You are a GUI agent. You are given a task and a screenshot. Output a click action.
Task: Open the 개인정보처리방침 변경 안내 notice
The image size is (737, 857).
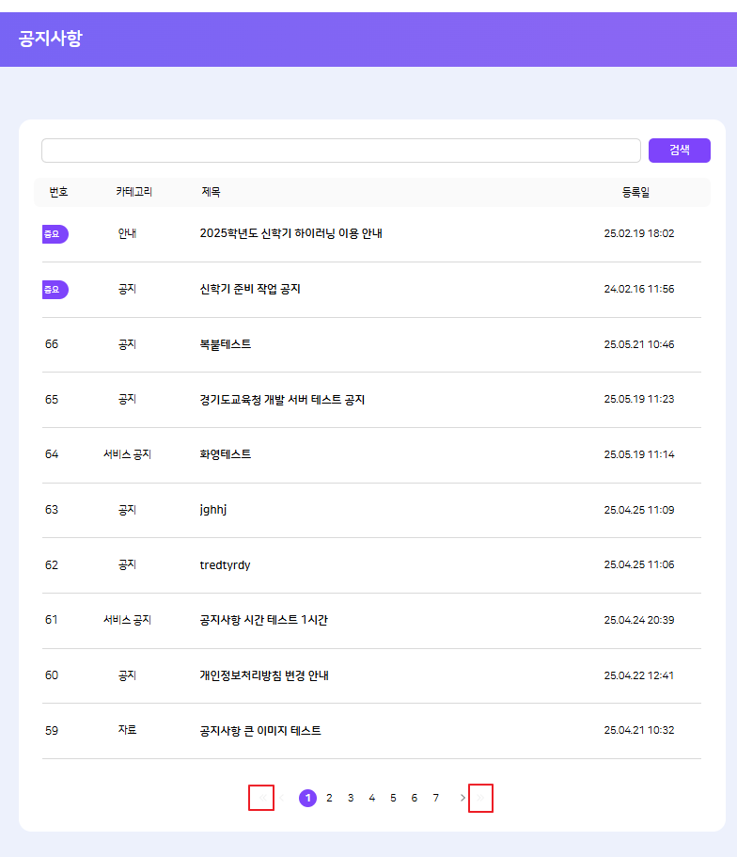coord(264,675)
